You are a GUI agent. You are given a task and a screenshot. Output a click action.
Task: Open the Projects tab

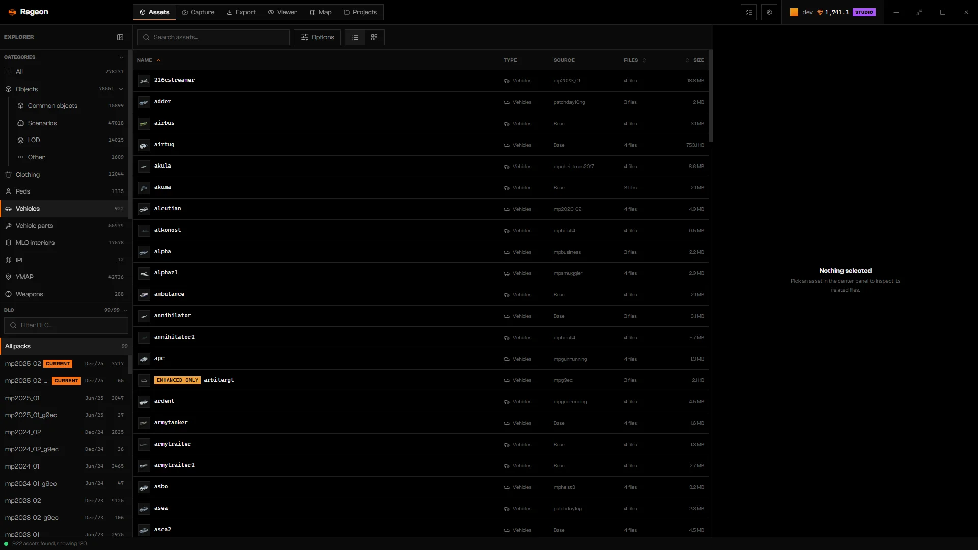click(360, 12)
